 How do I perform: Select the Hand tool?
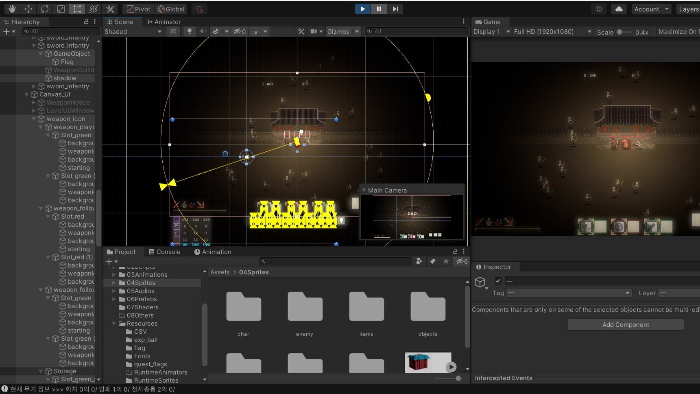[x=12, y=9]
